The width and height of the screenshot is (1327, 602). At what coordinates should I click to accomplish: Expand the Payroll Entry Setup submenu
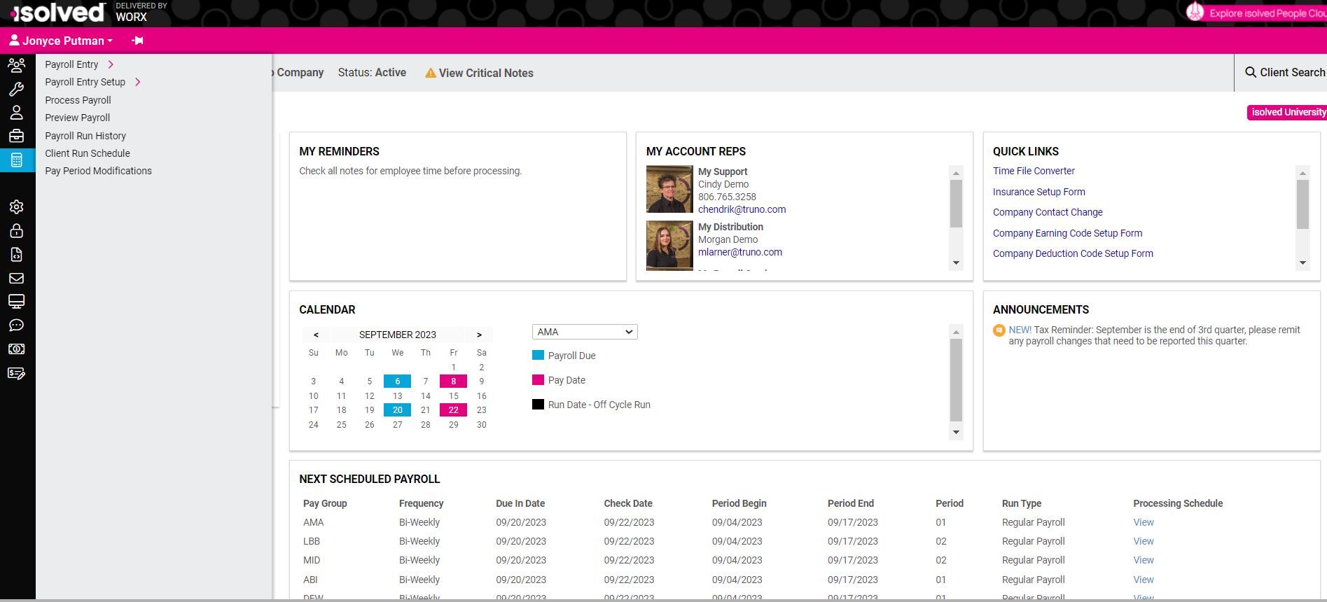[138, 82]
